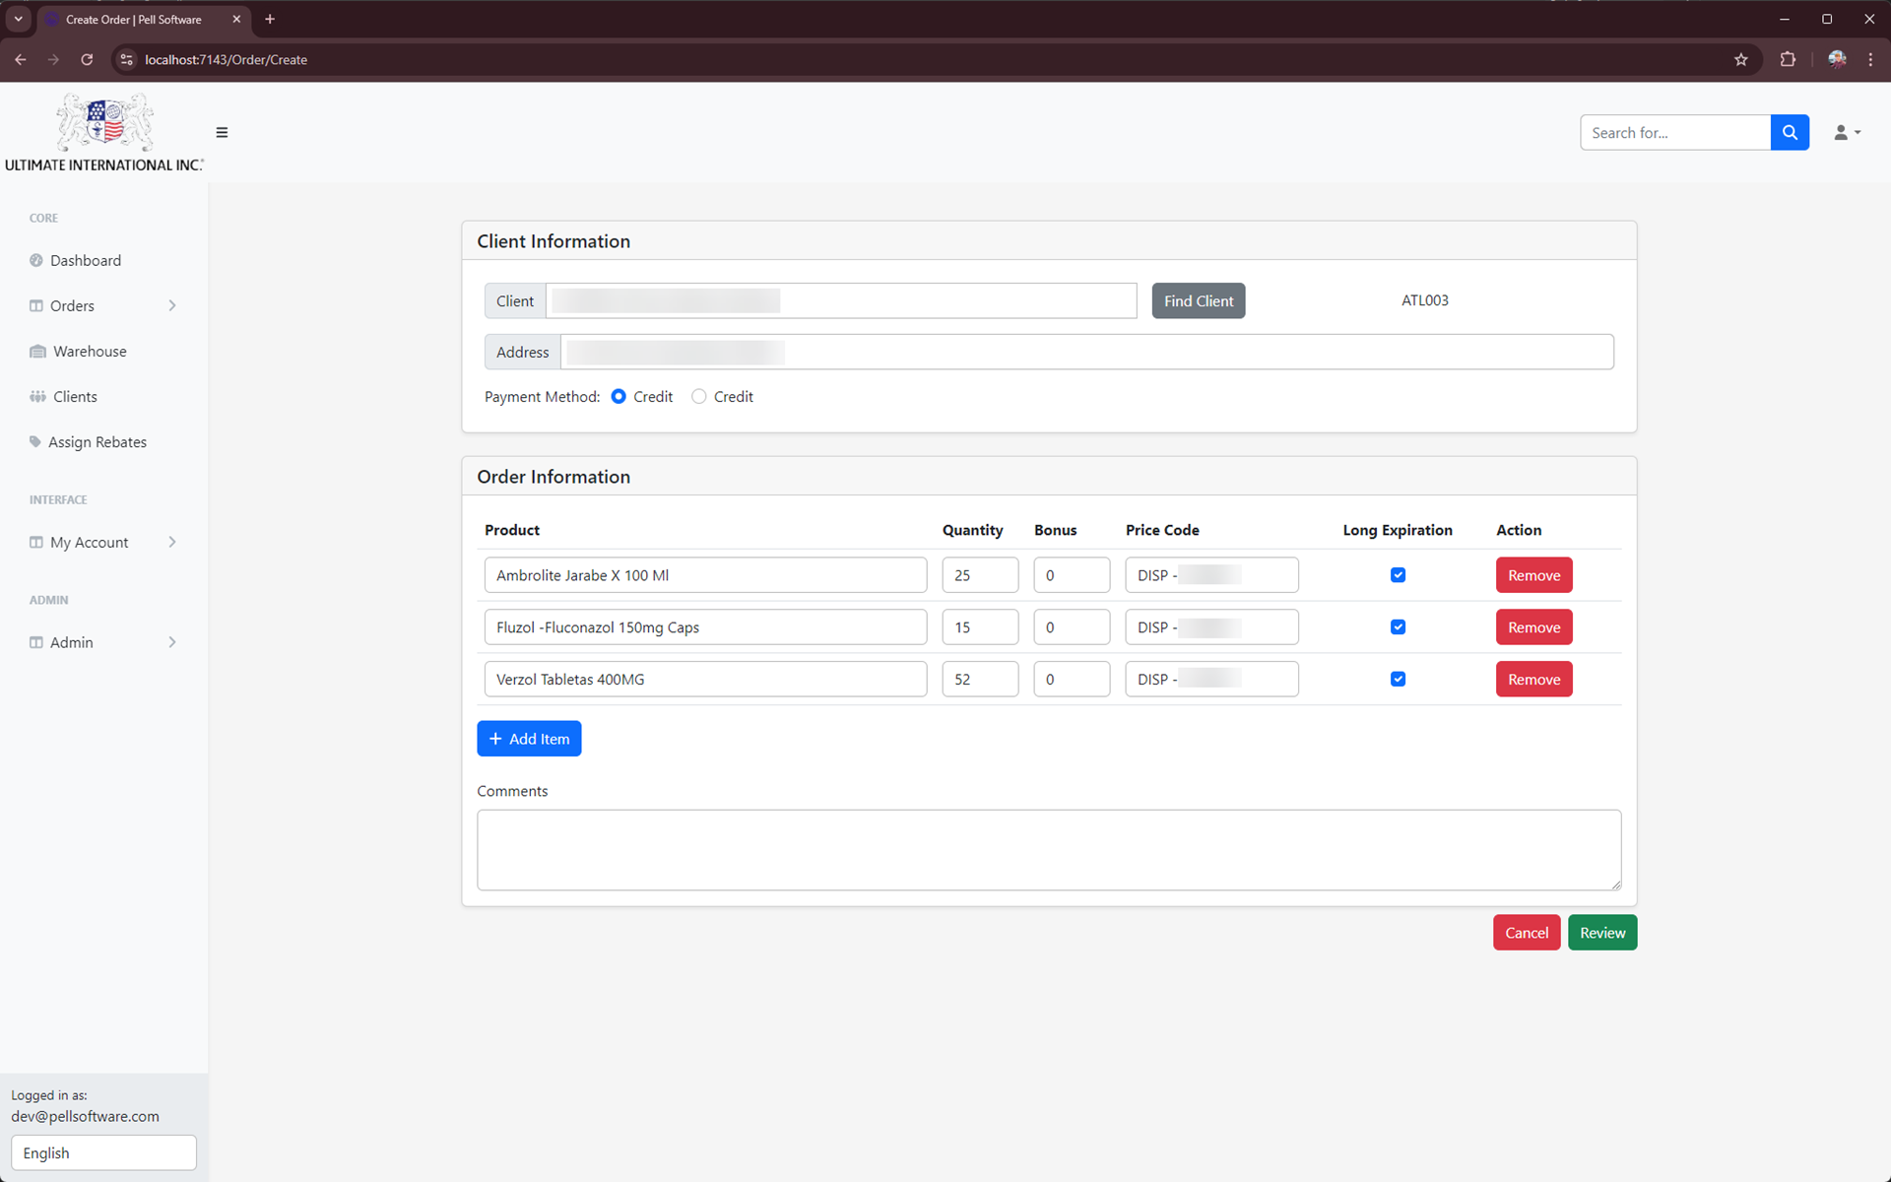Click the Assign Rebates tag icon
This screenshot has width=1891, height=1182.
(35, 442)
